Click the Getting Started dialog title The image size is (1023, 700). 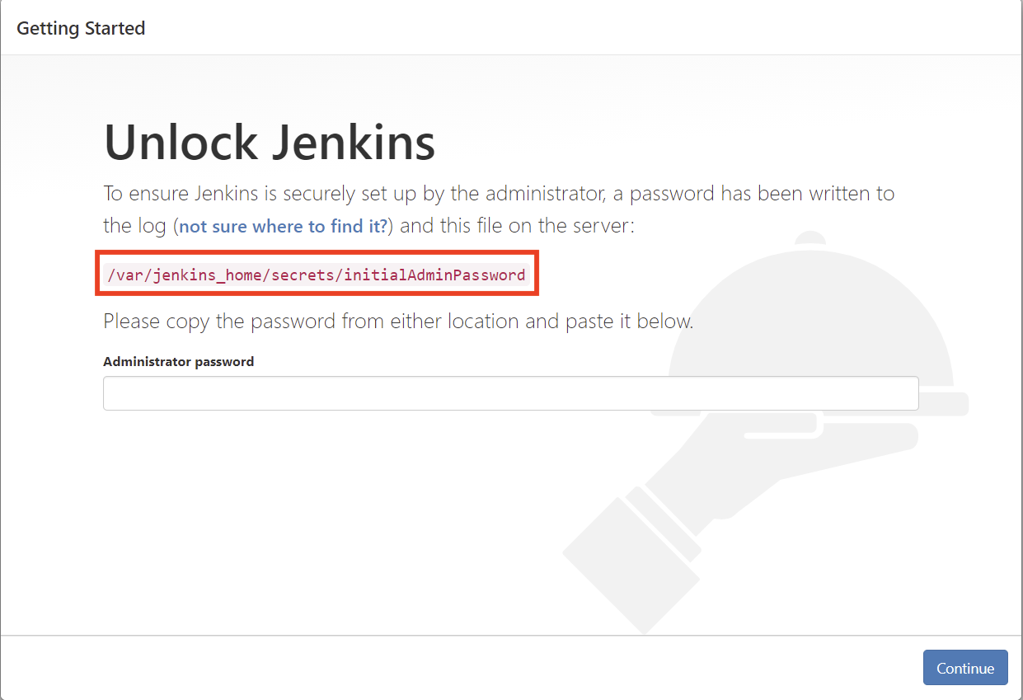(81, 28)
